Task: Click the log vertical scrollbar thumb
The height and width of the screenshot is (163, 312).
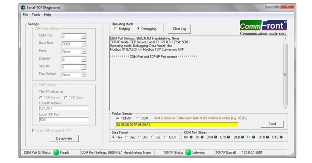Action: (x=285, y=75)
